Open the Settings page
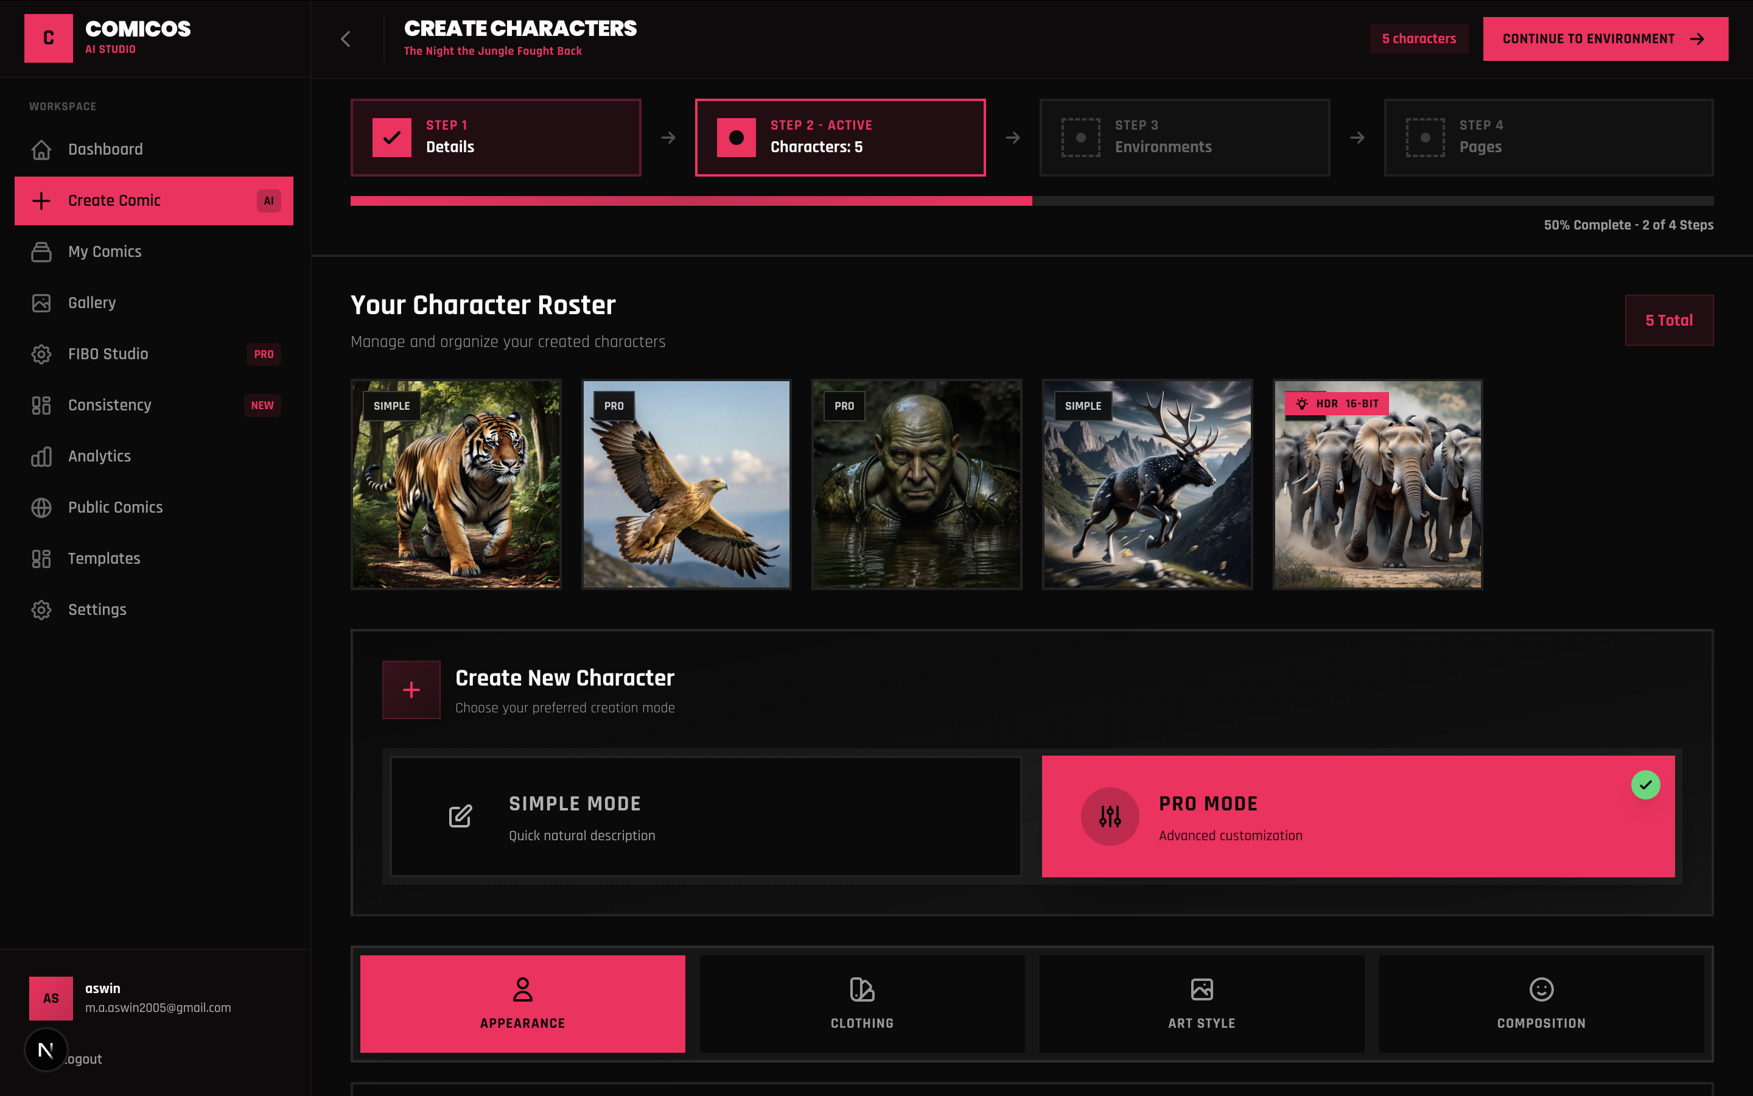This screenshot has width=1753, height=1096. [x=97, y=609]
